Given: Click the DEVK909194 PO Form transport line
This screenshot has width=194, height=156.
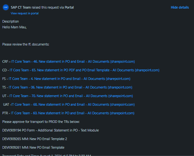Looking at the screenshot, I should point(50,130).
